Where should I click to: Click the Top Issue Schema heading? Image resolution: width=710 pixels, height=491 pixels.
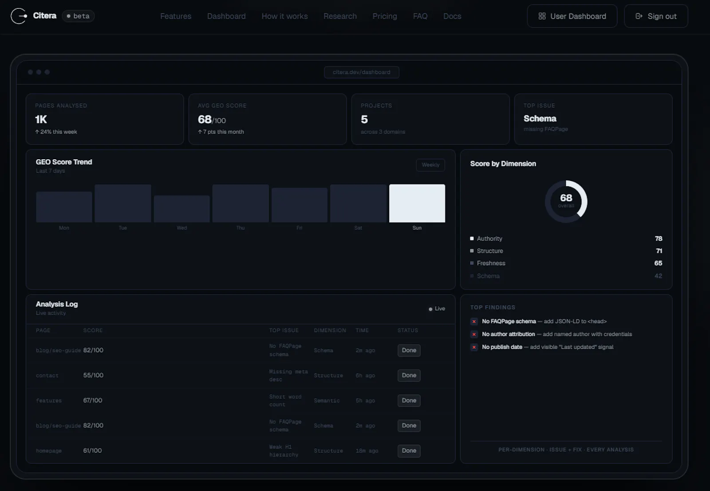[540, 118]
